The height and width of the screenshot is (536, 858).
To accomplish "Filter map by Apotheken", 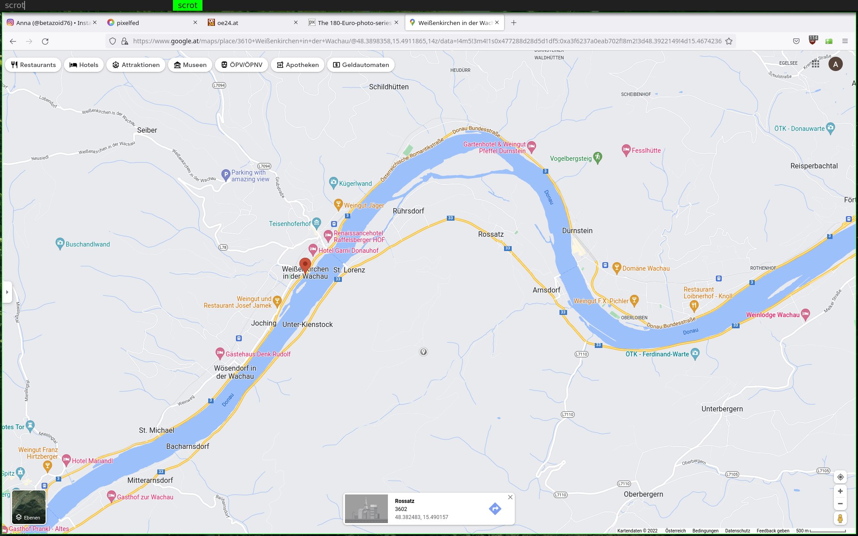I will coord(298,65).
